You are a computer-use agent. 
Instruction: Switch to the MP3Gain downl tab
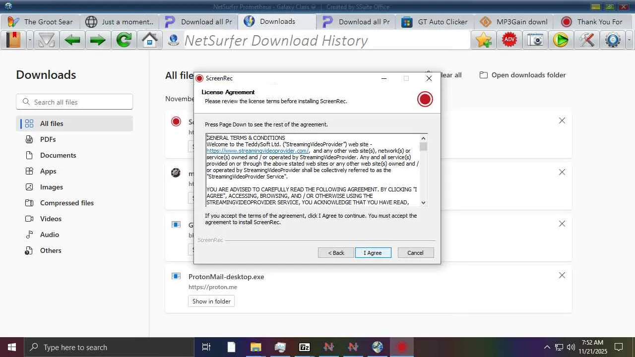[514, 22]
